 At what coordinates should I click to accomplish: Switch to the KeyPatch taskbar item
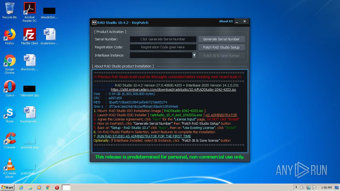pyautogui.click(x=66, y=188)
